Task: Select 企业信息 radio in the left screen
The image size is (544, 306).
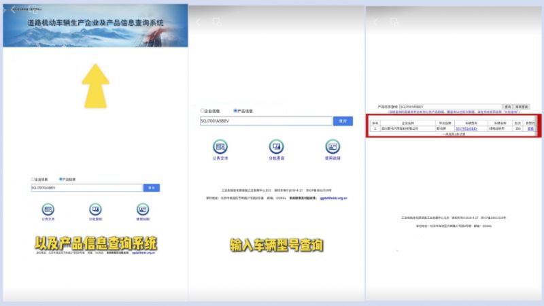Action: (x=33, y=180)
